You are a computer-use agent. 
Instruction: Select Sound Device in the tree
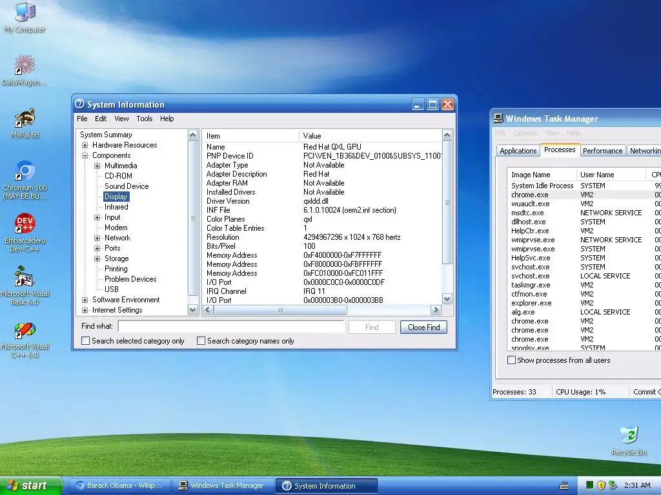(x=127, y=186)
